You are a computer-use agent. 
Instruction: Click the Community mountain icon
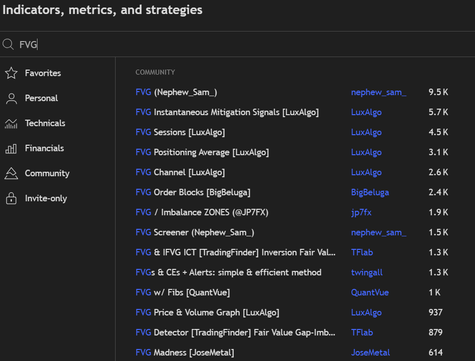point(11,173)
